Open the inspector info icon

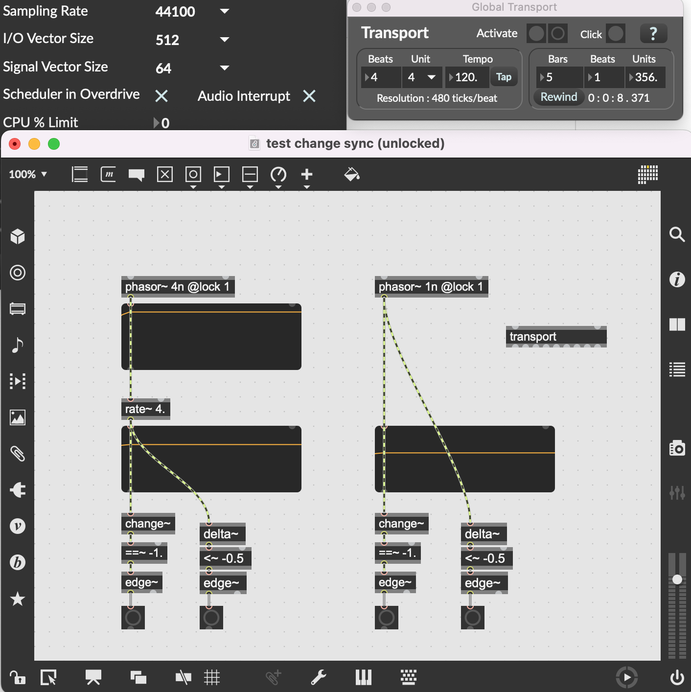677,279
